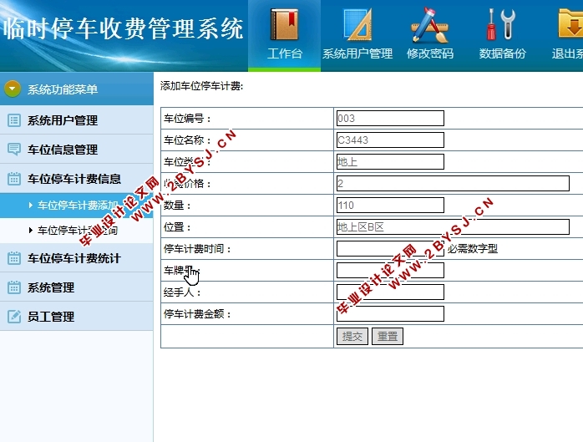Click the 添加车位停车计费 heading text
The width and height of the screenshot is (583, 442).
[201, 86]
